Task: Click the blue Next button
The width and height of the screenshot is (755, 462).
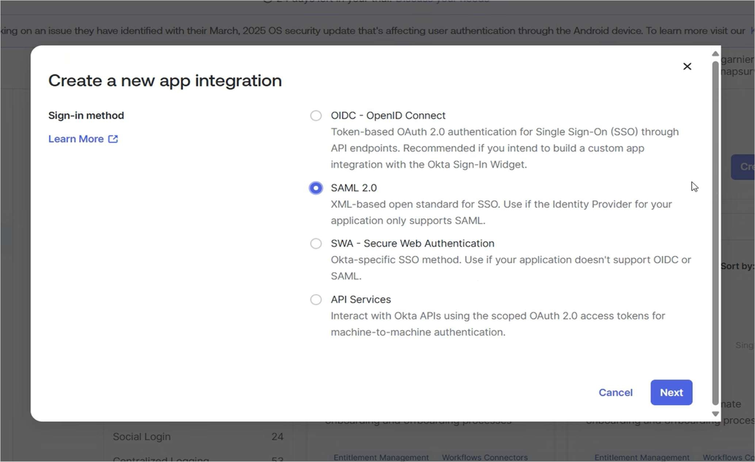Action: 671,392
